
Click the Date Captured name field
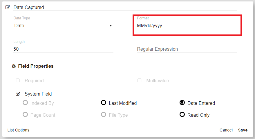coord(125,8)
